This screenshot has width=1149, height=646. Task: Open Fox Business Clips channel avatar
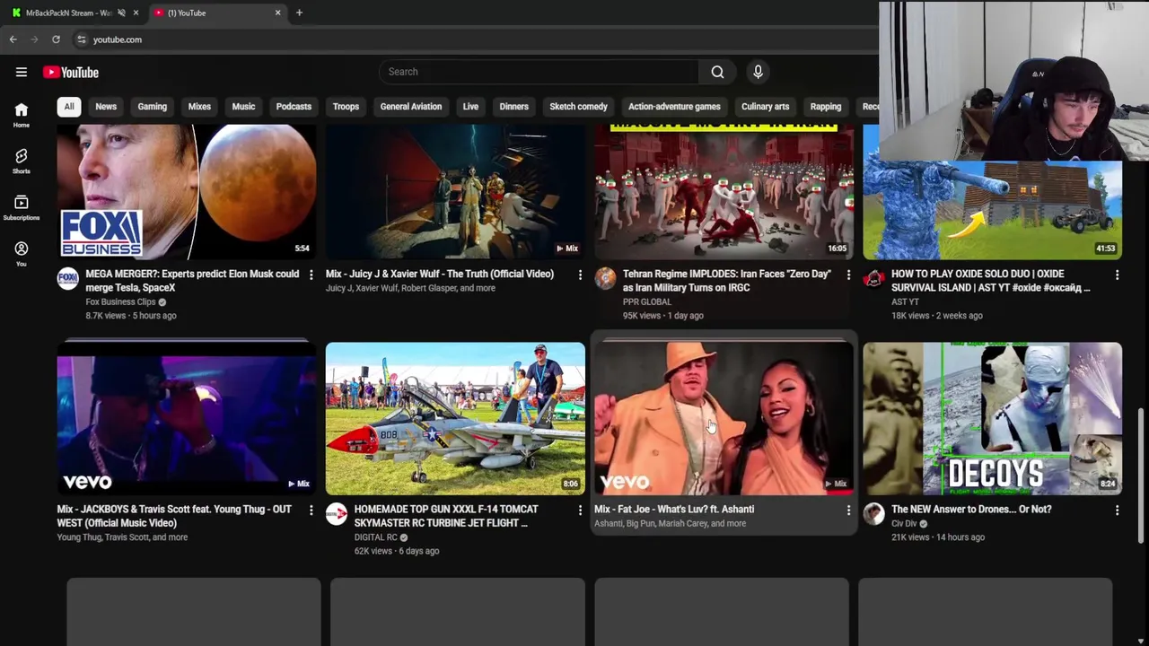pyautogui.click(x=68, y=278)
